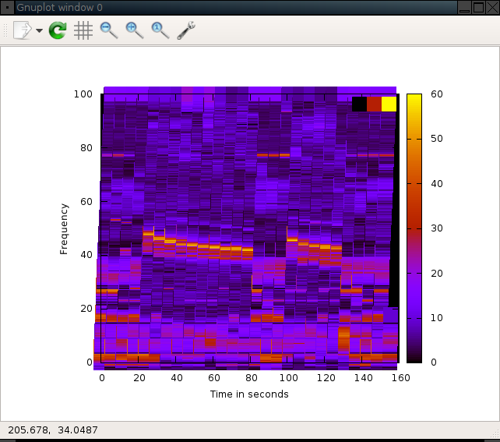Click the autoscale magnifier icon

click(x=160, y=30)
